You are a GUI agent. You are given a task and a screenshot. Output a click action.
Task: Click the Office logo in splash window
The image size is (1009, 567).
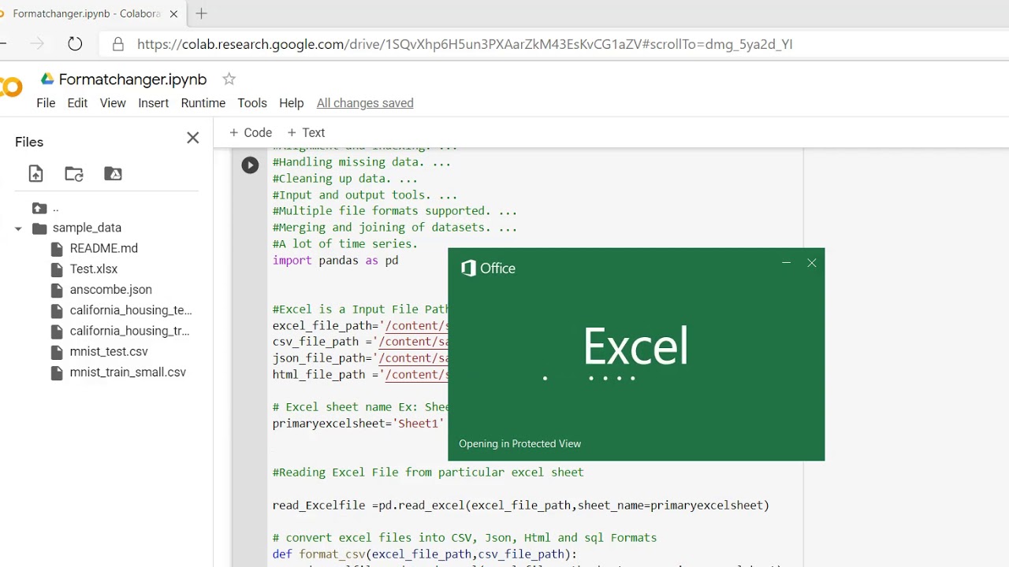click(488, 269)
